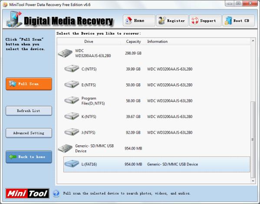
Task: Open Advanced Setting
Action: coord(29,133)
